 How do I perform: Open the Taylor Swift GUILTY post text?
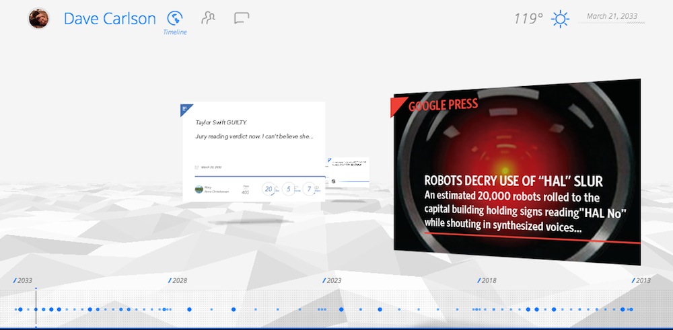[x=254, y=130]
